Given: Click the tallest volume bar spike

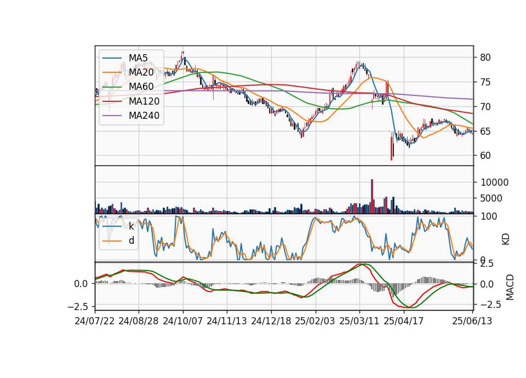Looking at the screenshot, I should [x=372, y=197].
